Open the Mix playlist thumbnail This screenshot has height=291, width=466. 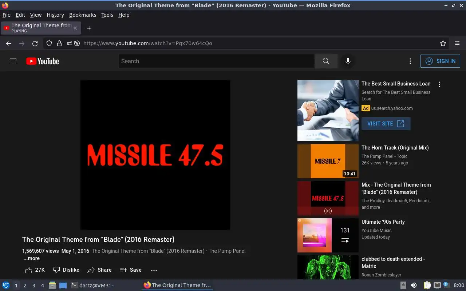tap(328, 198)
